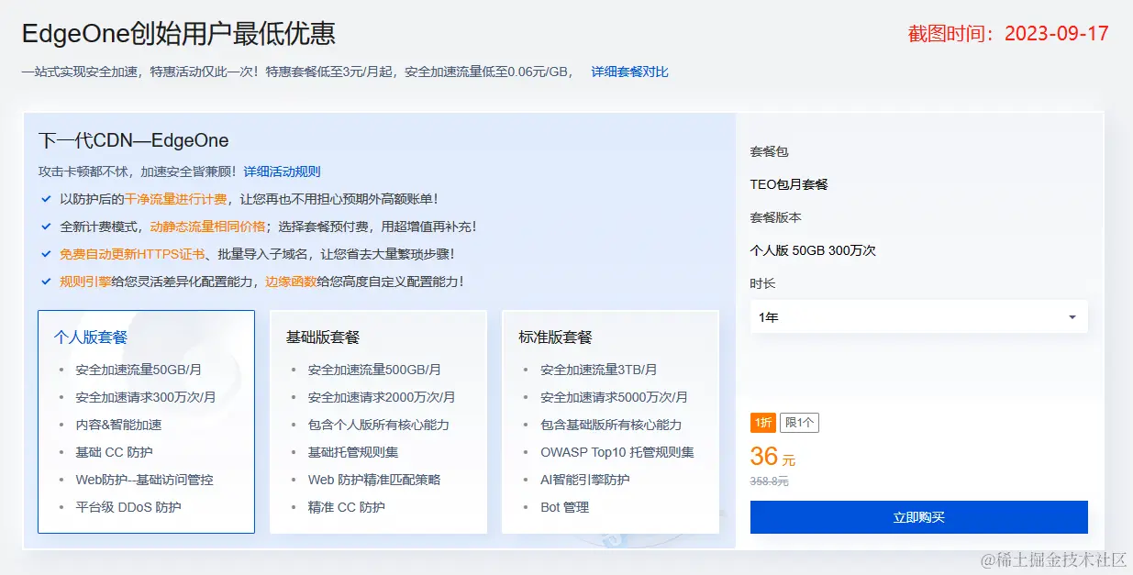Click the 36 元 price
1133x575 pixels.
point(772,457)
